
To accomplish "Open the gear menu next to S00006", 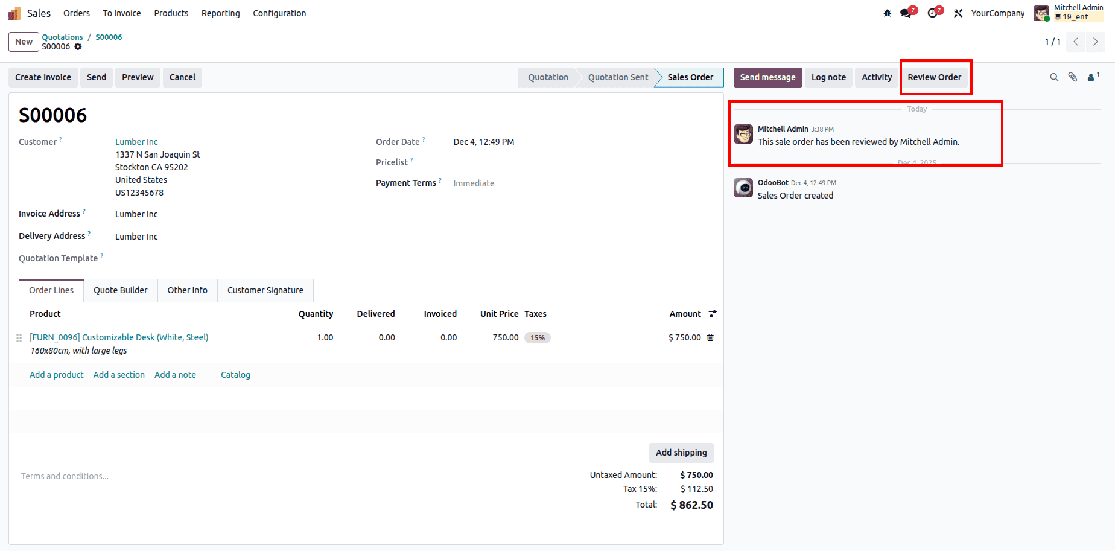I will 78,46.
